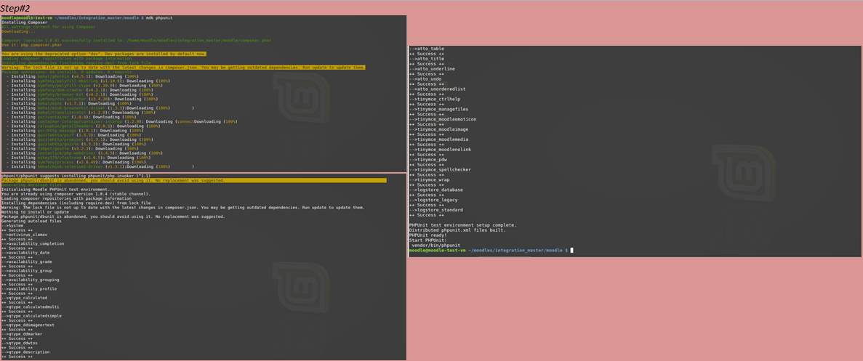
Task: Click the '-->qtype_calculatedsimple' line
Action: [x=31, y=316]
